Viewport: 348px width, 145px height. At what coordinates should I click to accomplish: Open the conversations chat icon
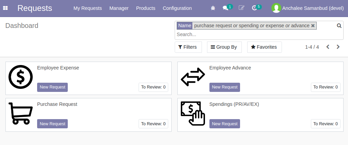click(225, 8)
